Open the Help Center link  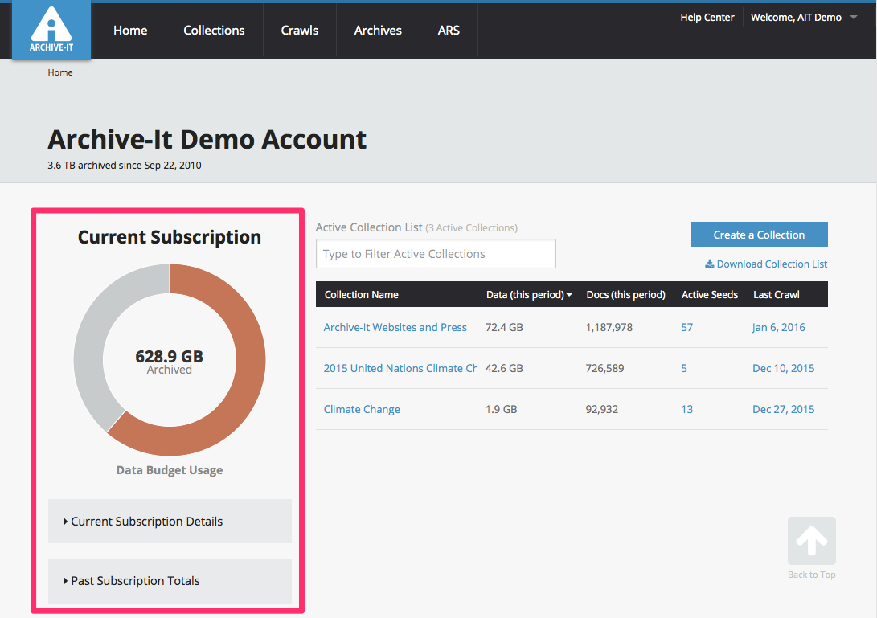(x=707, y=18)
